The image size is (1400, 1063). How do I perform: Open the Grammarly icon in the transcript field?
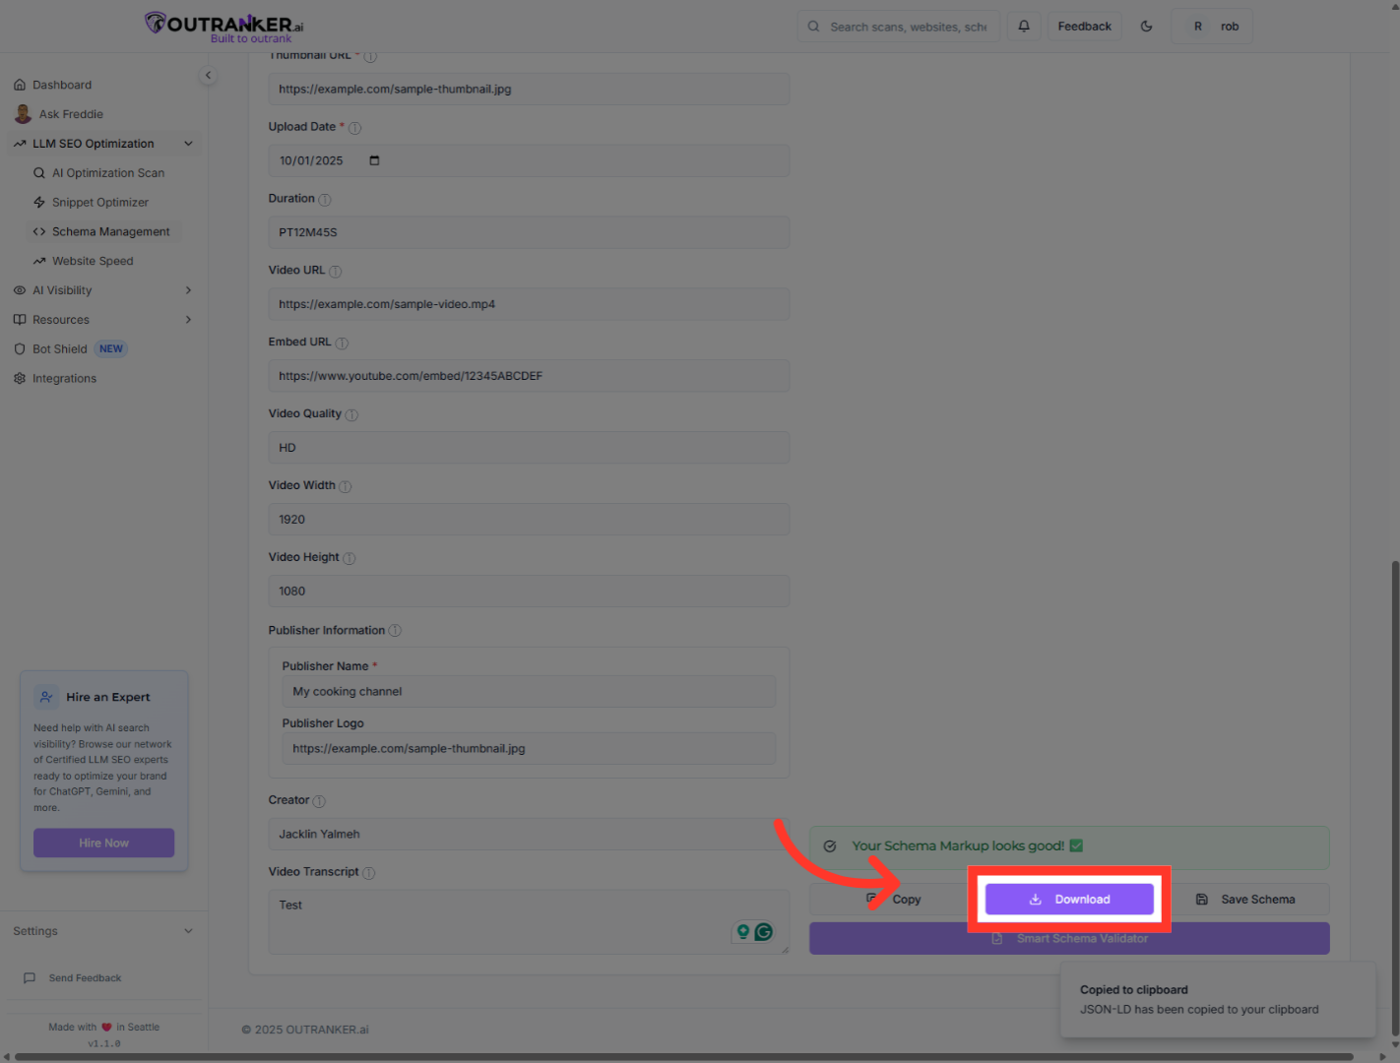pos(764,931)
